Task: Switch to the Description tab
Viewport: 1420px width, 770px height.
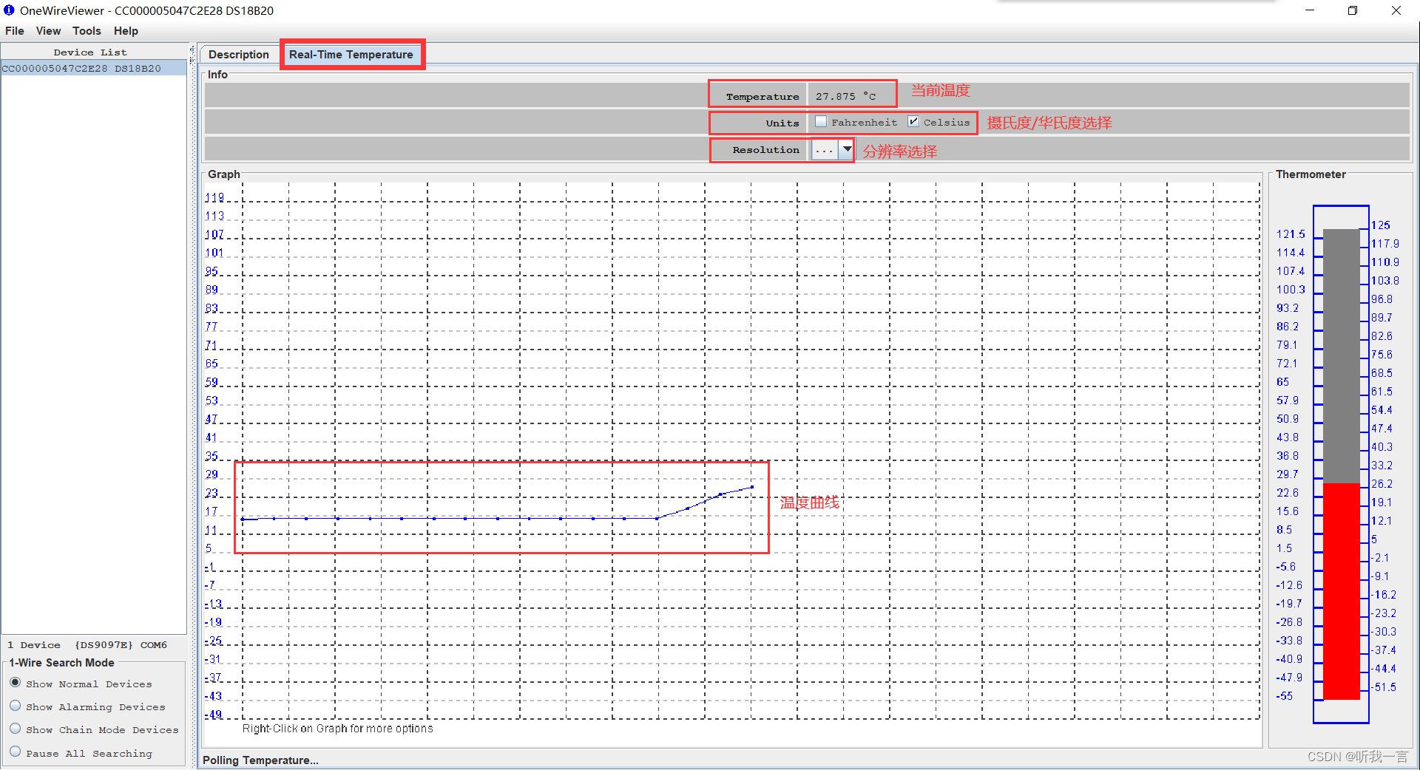Action: (x=238, y=55)
